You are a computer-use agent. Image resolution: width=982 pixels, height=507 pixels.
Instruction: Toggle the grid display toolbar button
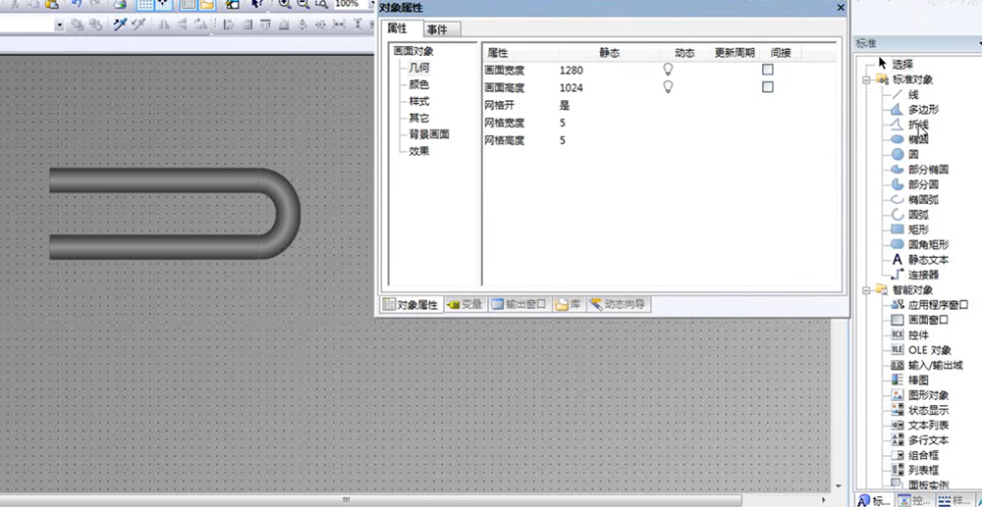(144, 4)
